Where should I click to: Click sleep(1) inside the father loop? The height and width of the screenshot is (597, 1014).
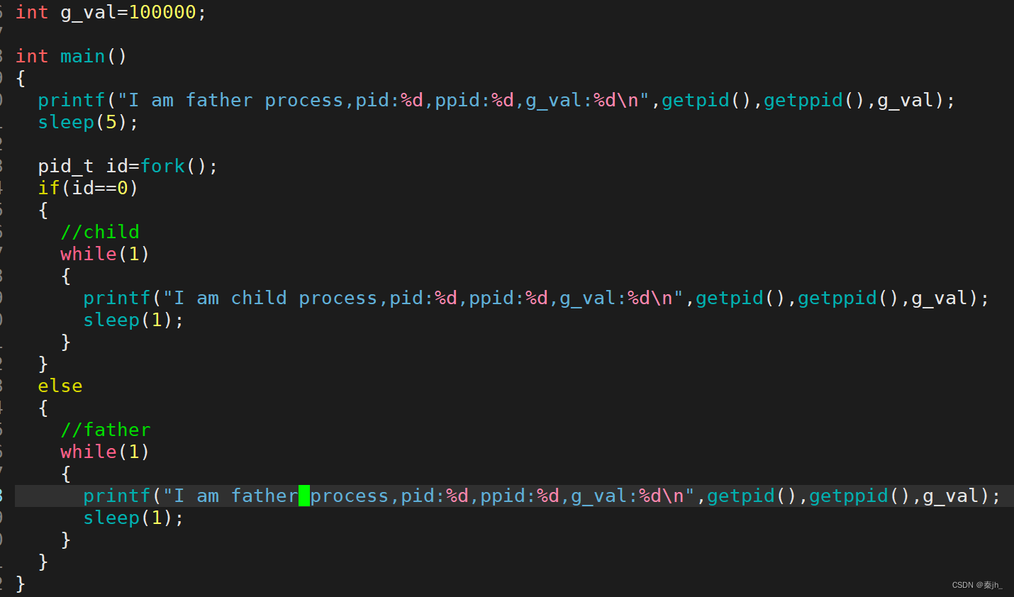click(x=133, y=518)
